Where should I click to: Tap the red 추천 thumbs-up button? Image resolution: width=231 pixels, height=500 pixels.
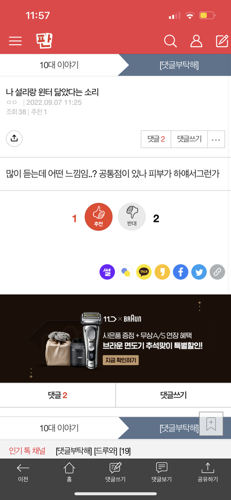[99, 217]
